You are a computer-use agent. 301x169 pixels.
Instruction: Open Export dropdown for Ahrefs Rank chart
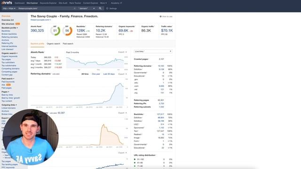pos(122,52)
